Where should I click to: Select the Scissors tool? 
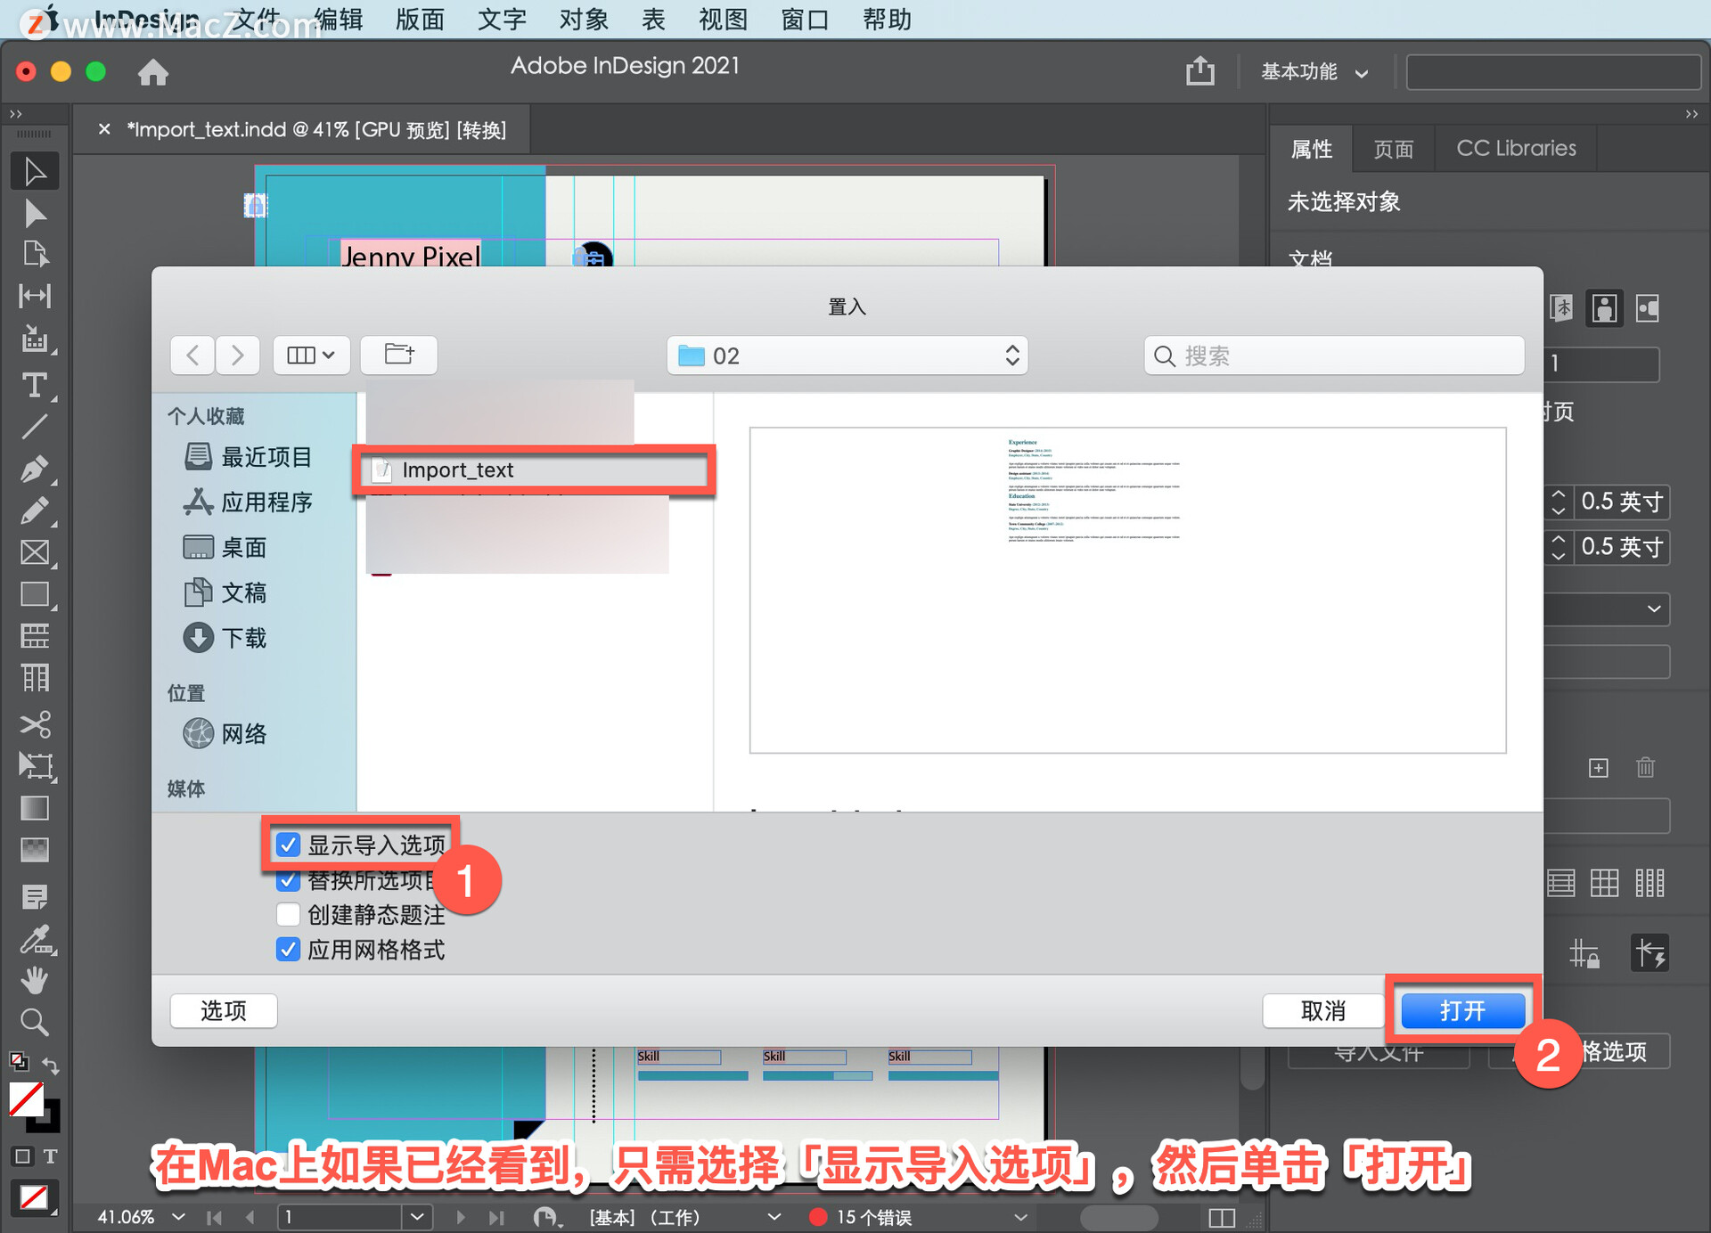click(x=34, y=723)
